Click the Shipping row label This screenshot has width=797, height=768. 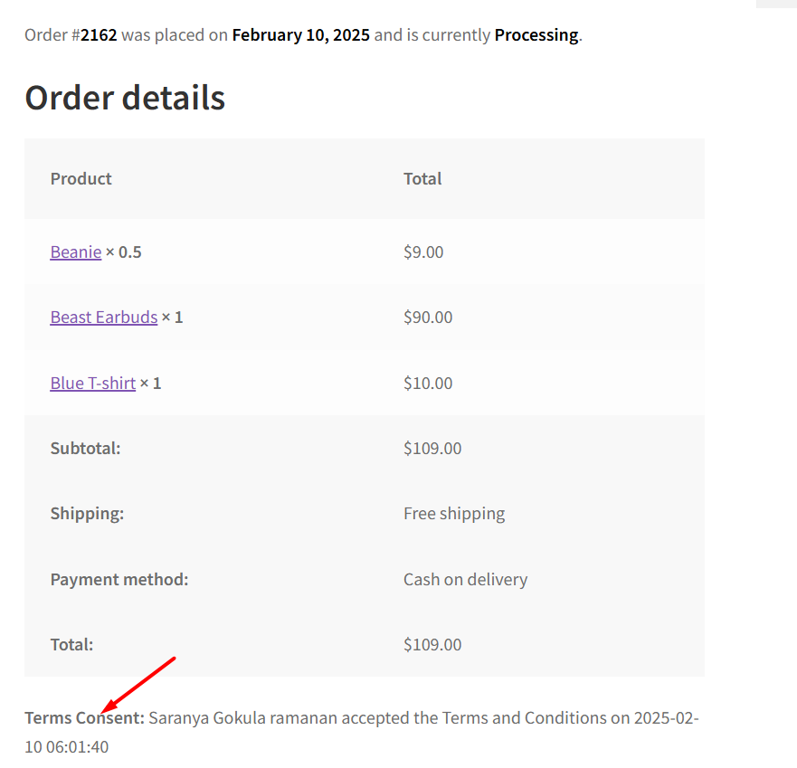click(x=87, y=514)
